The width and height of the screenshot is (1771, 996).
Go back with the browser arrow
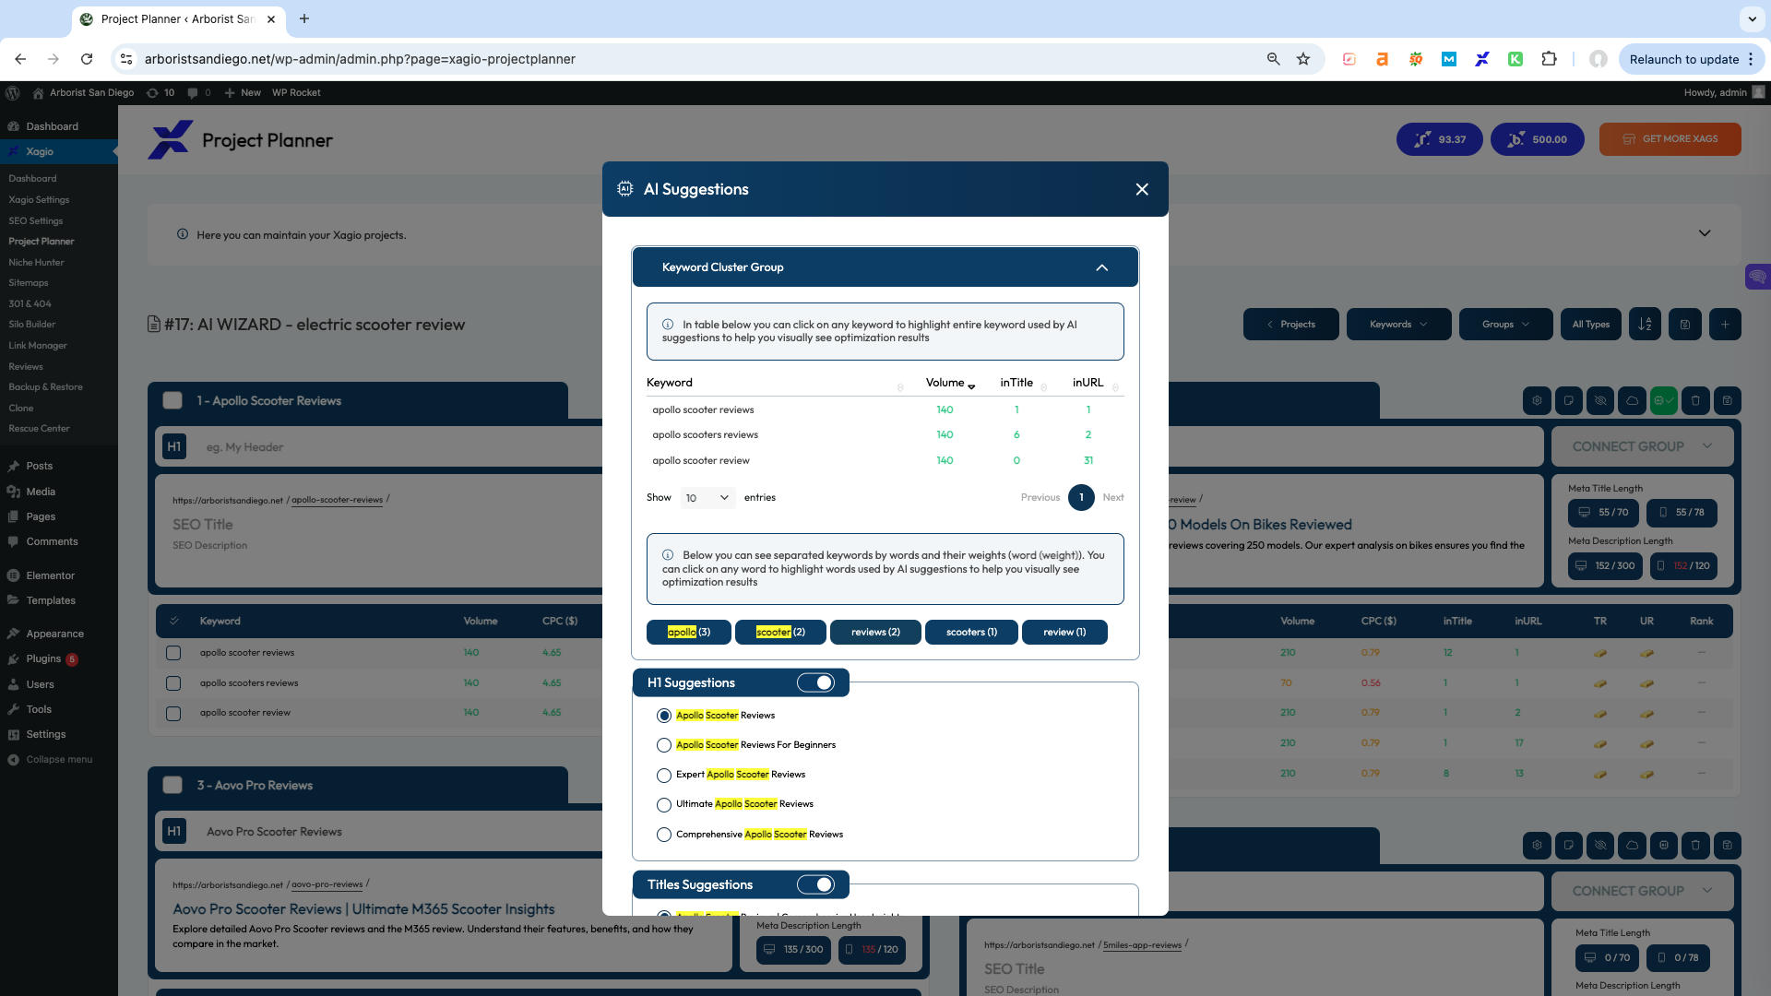point(20,59)
